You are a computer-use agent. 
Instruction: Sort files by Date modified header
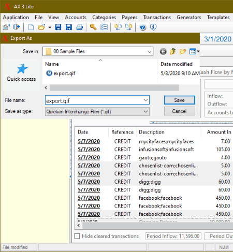click(177, 64)
